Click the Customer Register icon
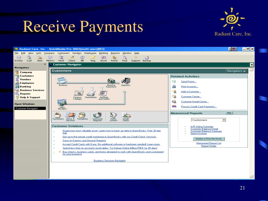 (98, 117)
